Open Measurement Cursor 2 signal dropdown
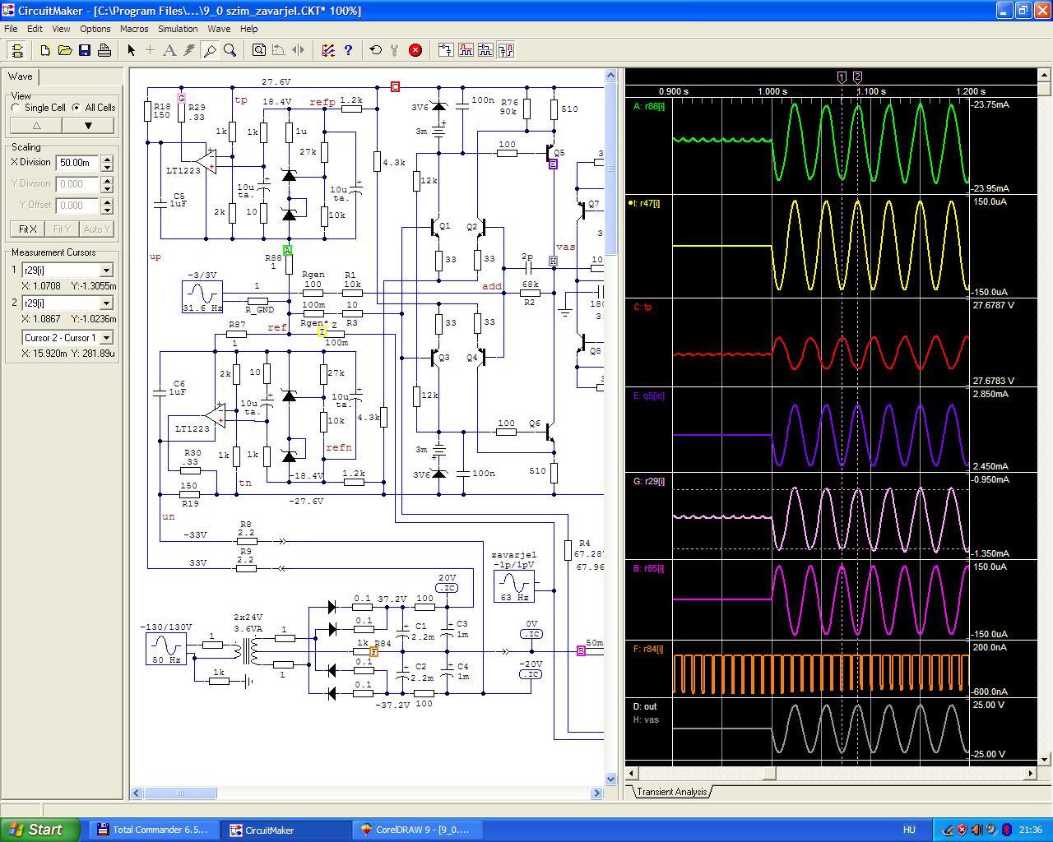 point(106,303)
